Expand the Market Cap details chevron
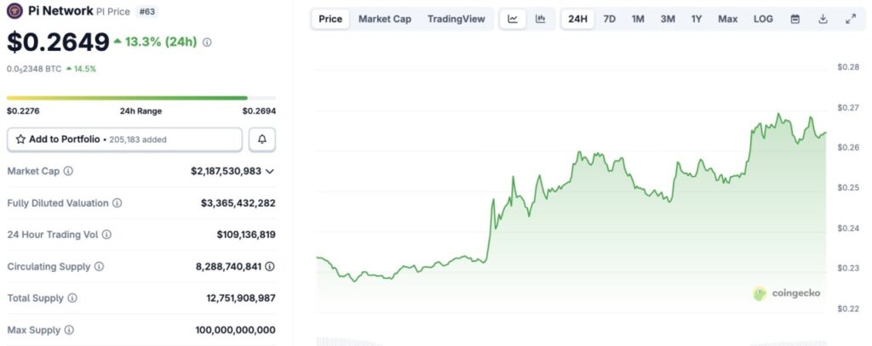The image size is (872, 346). click(270, 171)
